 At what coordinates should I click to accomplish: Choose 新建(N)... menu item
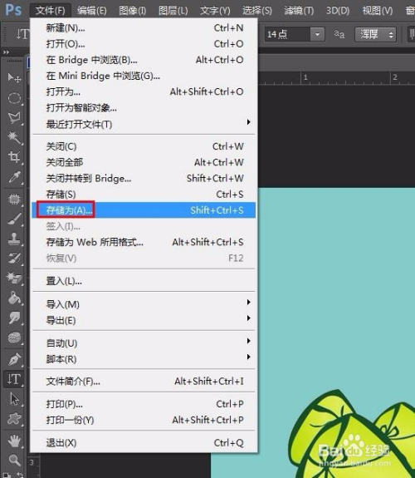point(144,28)
